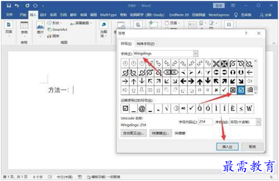
Task: Open the Pages (页面) gallery in the ribbon
Action: tap(8, 28)
